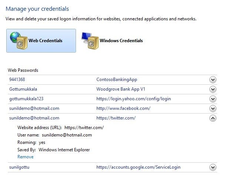Switch to the Windows Credentials tab label

pyautogui.click(x=121, y=41)
